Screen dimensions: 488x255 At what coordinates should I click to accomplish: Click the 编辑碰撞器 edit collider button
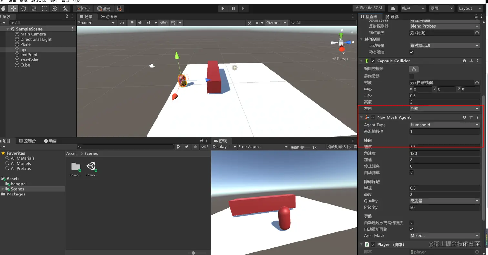click(414, 69)
